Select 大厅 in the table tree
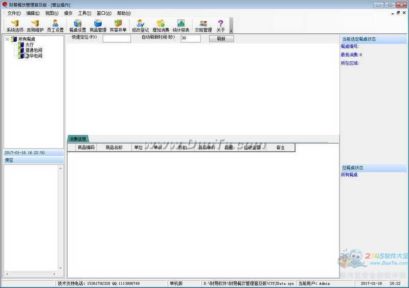The width and height of the screenshot is (409, 288). click(x=30, y=44)
